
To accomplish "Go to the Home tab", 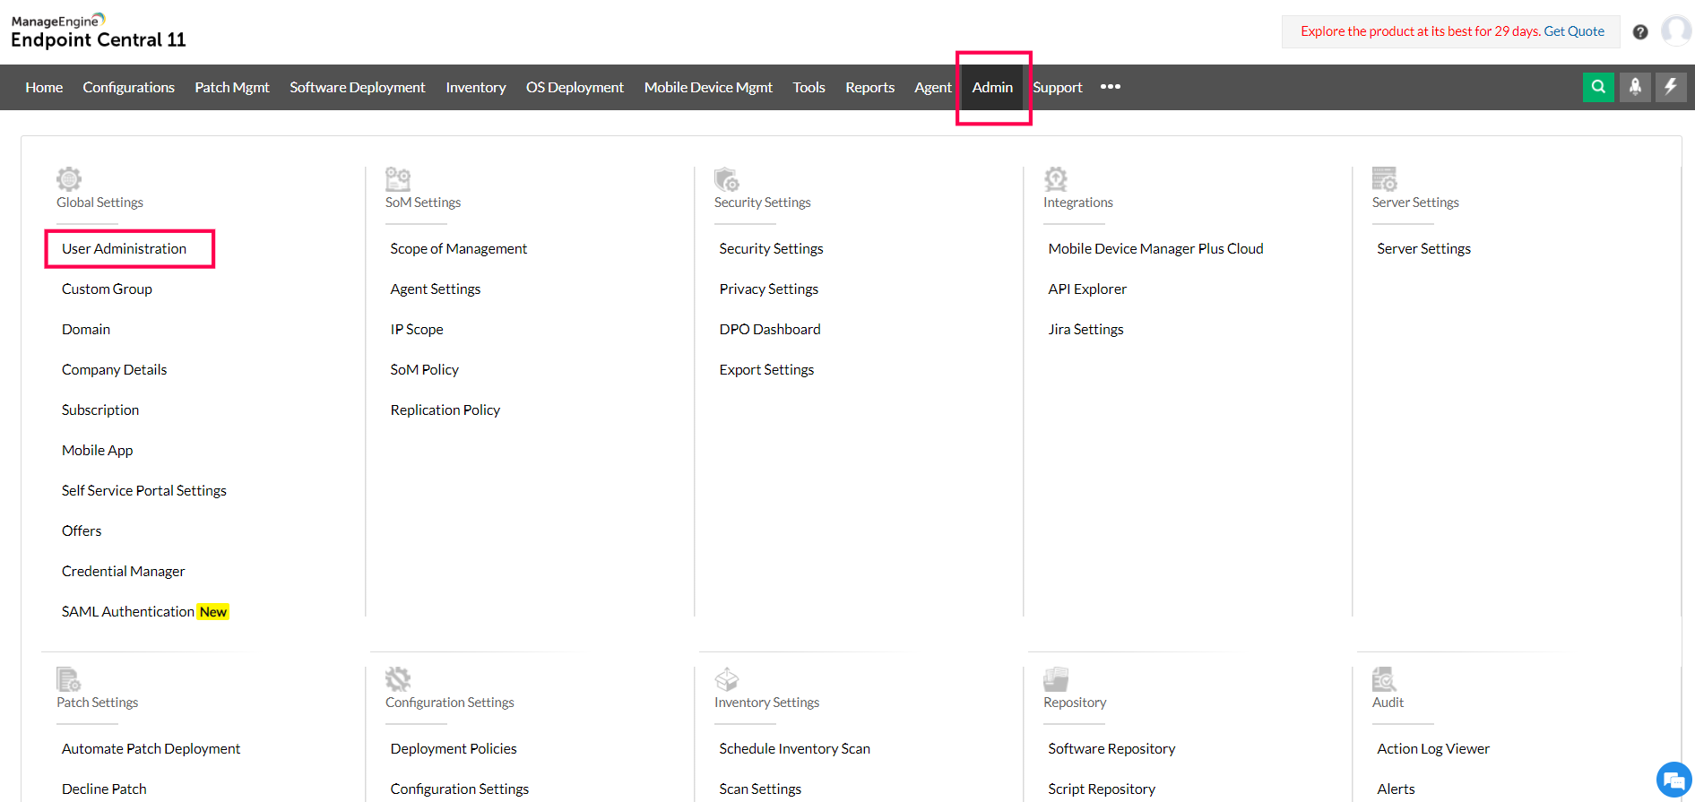I will pos(44,87).
